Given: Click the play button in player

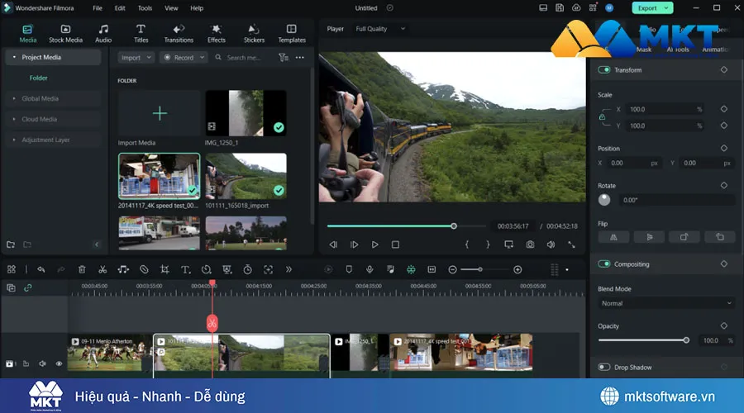Looking at the screenshot, I should pos(374,244).
